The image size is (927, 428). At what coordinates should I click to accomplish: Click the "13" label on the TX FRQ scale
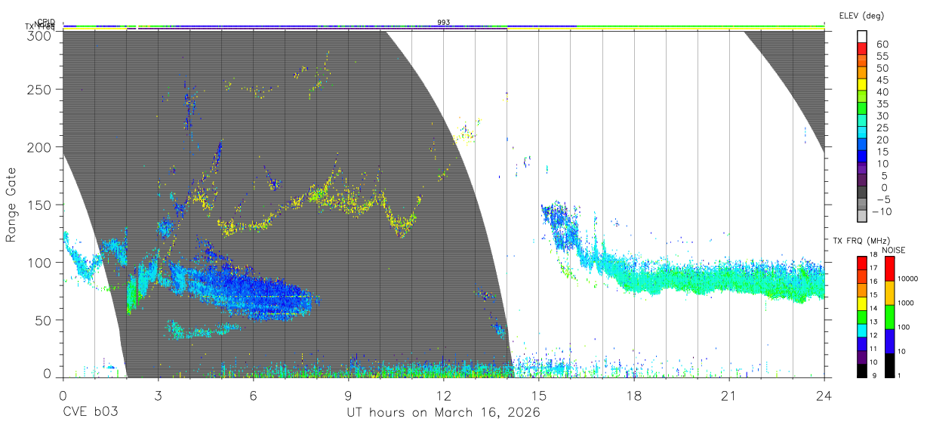click(x=873, y=322)
